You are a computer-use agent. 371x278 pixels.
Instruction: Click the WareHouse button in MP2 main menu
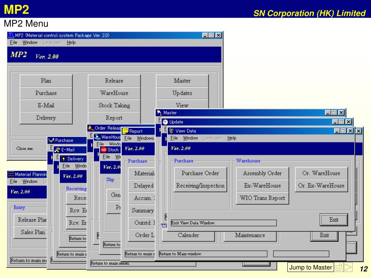point(114,93)
